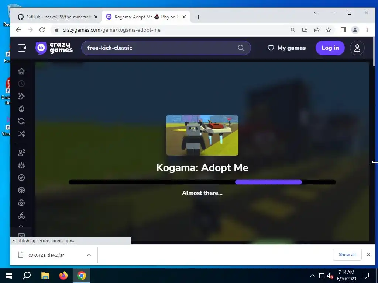The width and height of the screenshot is (378, 283).
Task: Reload the page
Action: pos(42,30)
